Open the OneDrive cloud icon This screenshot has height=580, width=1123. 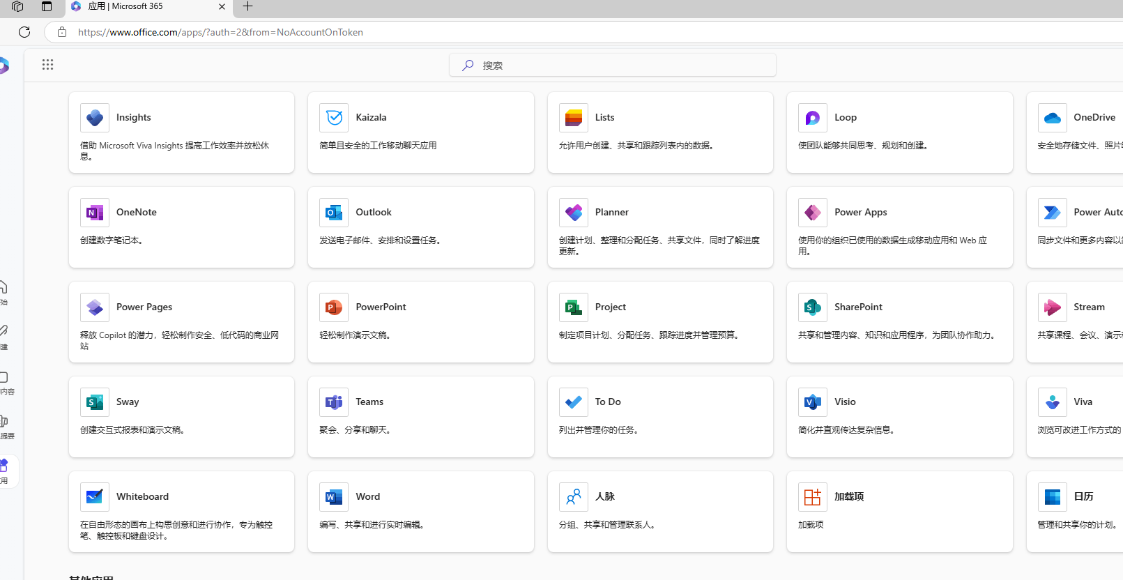(1053, 118)
